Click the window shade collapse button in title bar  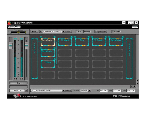click(x=124, y=23)
